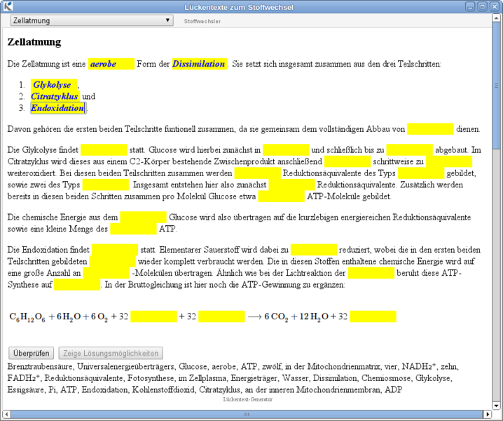
Task: Click 'Energieträger' in the word list
Action: pyautogui.click(x=254, y=378)
